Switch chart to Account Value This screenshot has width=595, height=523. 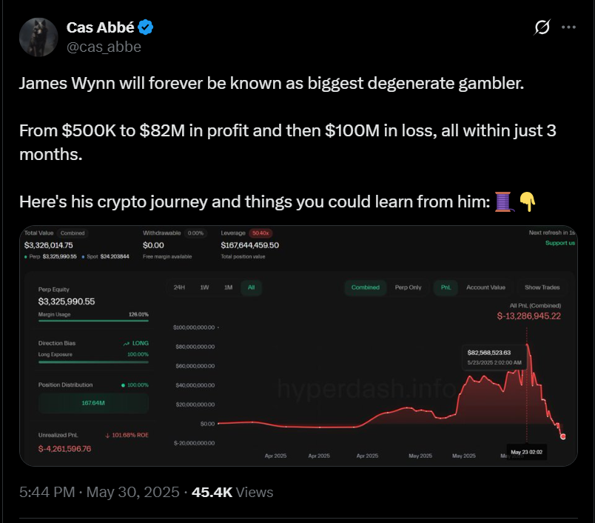click(x=485, y=287)
